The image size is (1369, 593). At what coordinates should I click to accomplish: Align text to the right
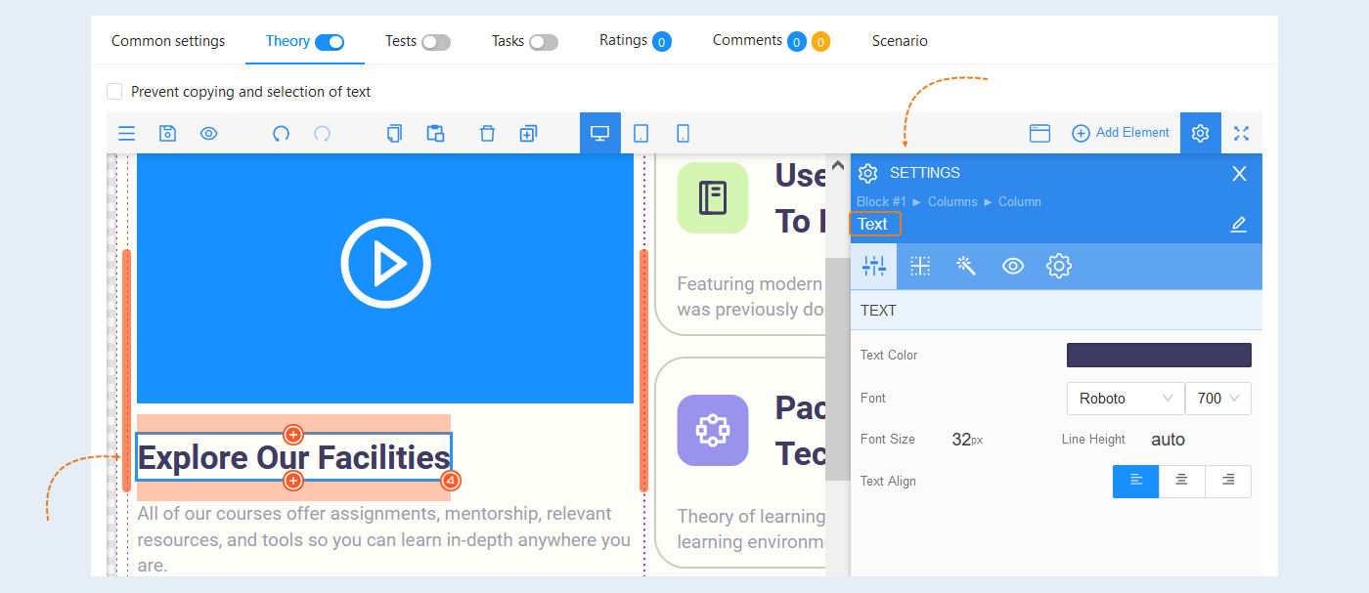[1228, 482]
